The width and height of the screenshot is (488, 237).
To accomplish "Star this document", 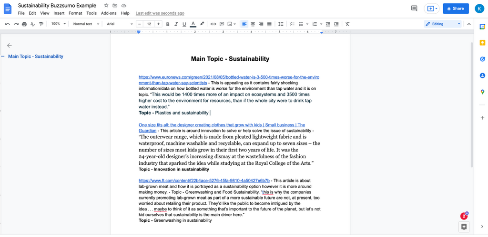I will [x=106, y=5].
